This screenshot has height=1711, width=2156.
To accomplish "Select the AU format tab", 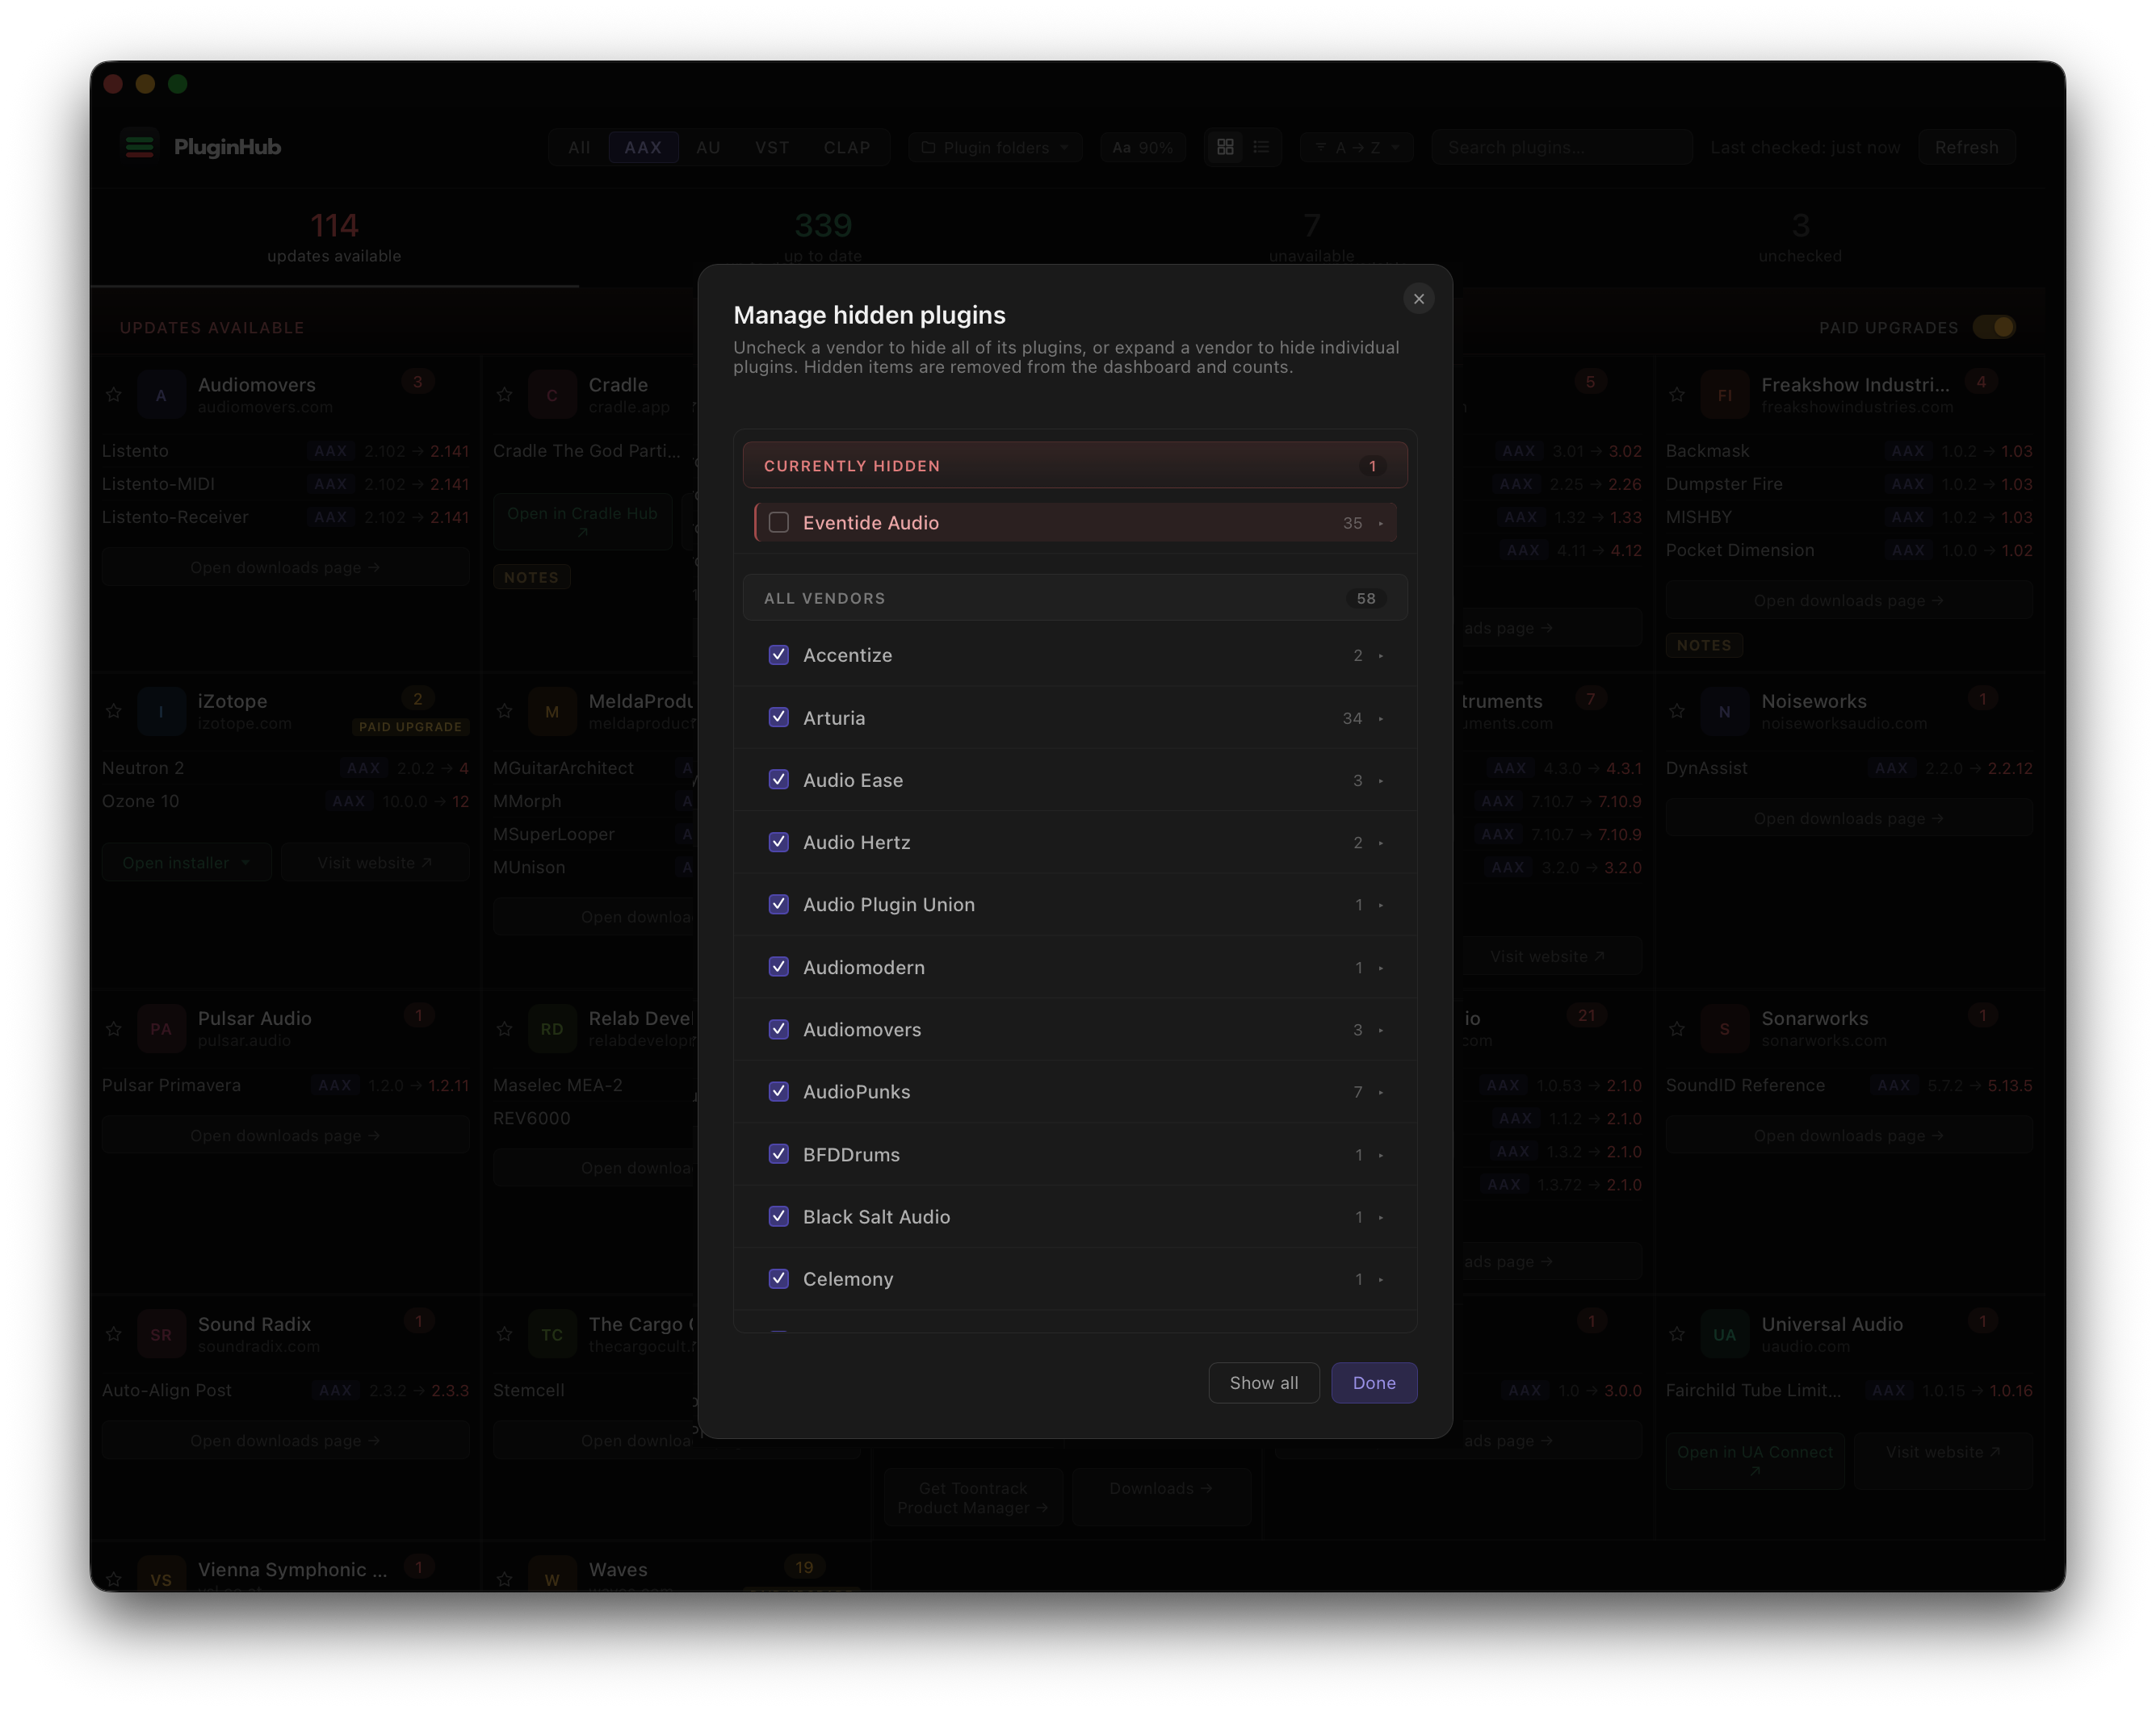I will click(708, 148).
